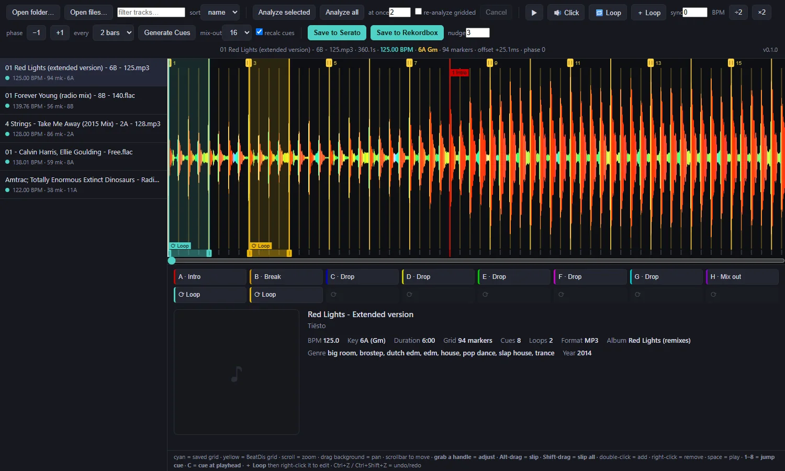Click the red Intro cue flag
The image size is (785, 471).
click(x=459, y=73)
